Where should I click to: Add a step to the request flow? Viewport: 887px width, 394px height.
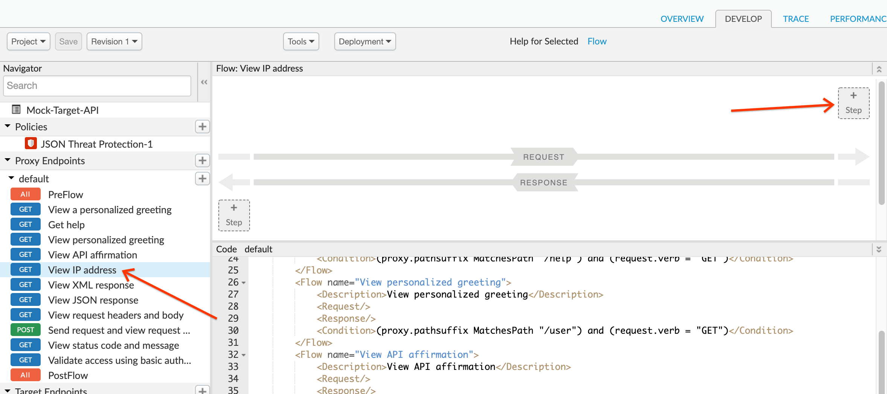pyautogui.click(x=853, y=103)
